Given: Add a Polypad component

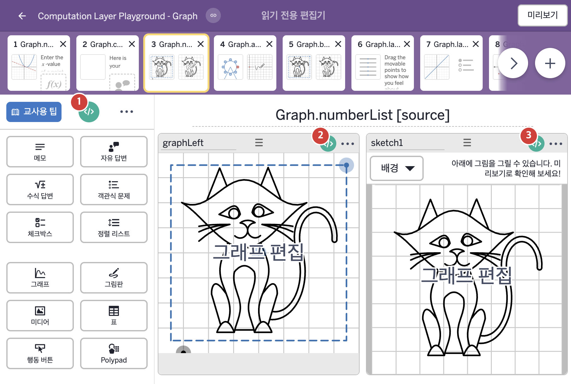Looking at the screenshot, I should click(114, 353).
